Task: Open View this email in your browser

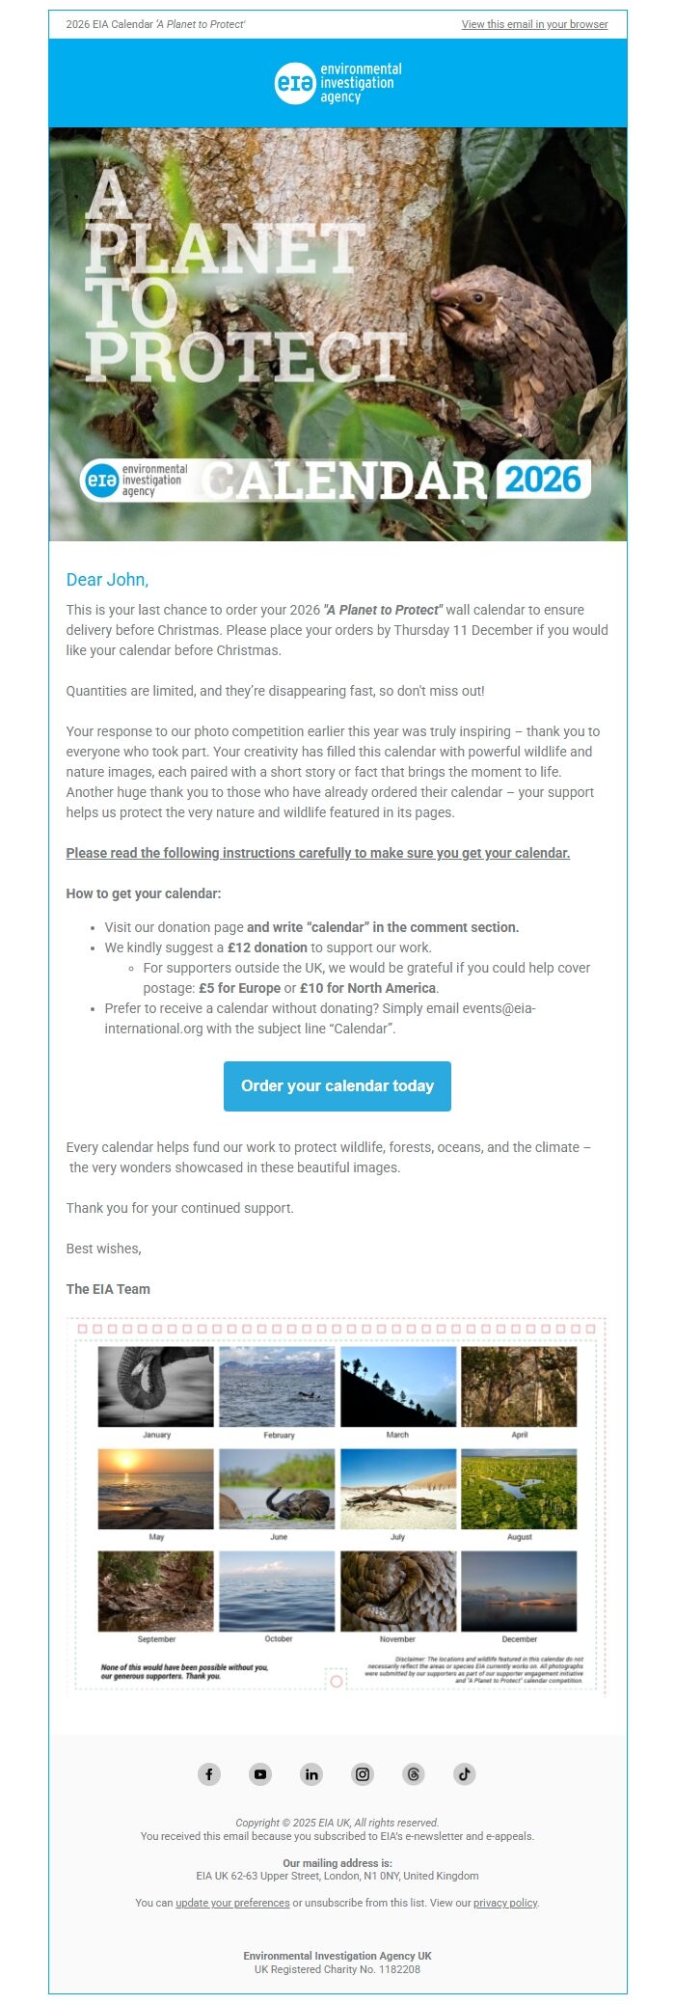Action: (534, 24)
